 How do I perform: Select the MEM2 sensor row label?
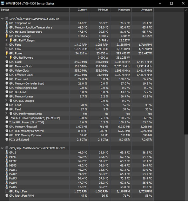tap(13, 161)
